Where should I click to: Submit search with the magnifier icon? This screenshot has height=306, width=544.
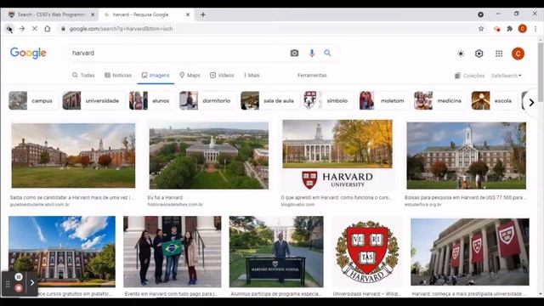tap(327, 53)
